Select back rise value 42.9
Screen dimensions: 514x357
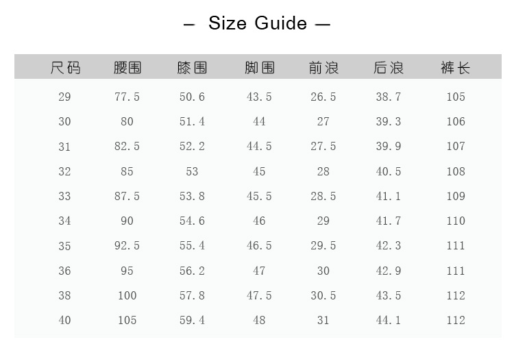coord(388,271)
